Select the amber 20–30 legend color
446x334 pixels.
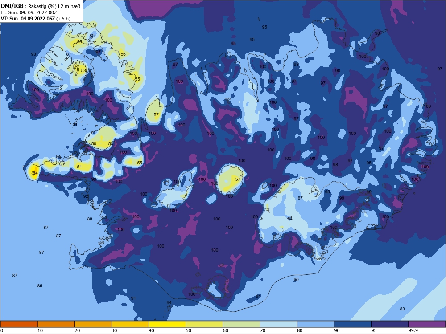[x=93, y=324]
